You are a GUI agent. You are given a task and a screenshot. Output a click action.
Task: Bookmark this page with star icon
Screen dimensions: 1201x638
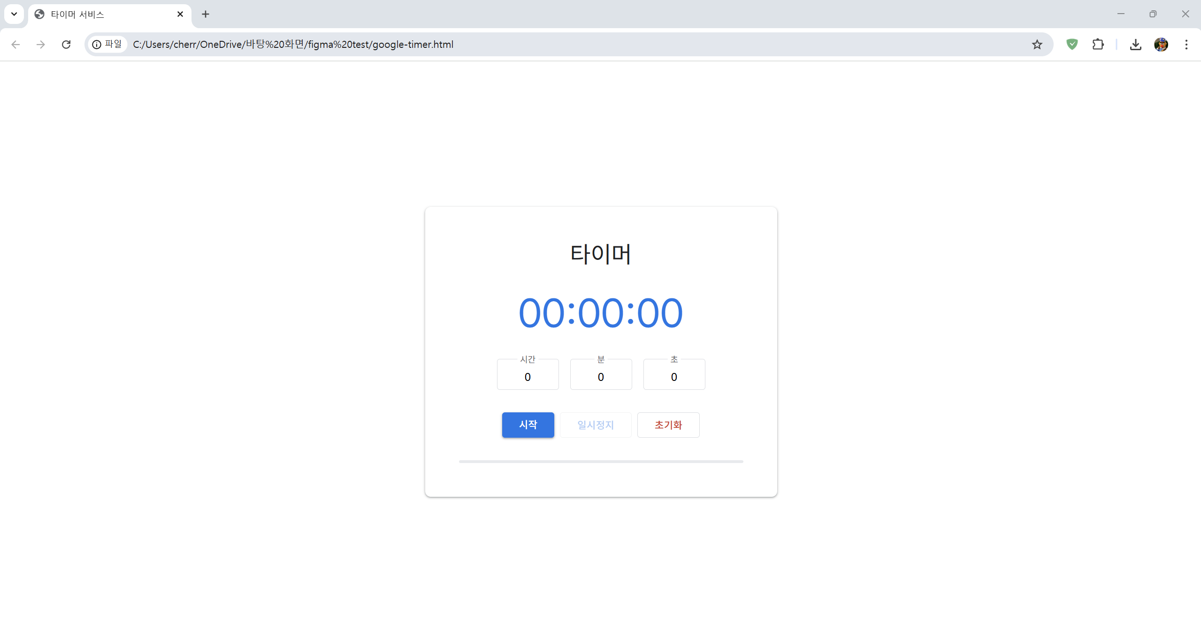[x=1037, y=45]
